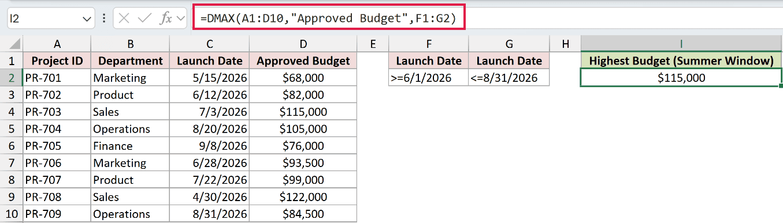Click the $122,000 budget cell
783x223 pixels.
coord(303,197)
